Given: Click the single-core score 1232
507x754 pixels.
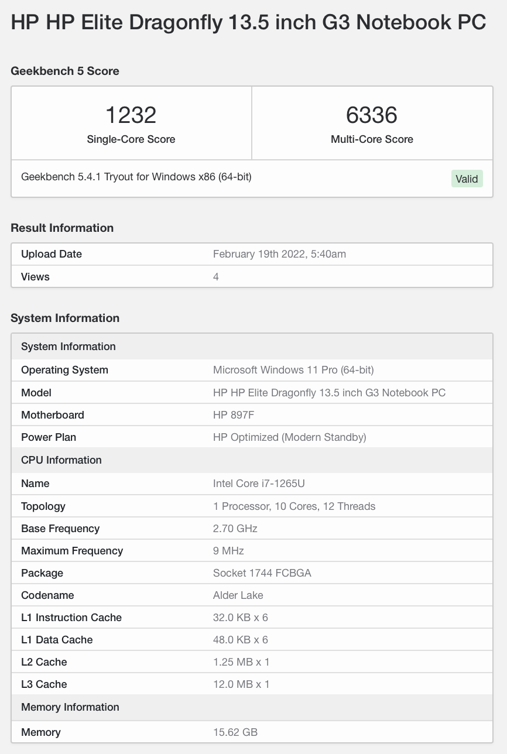Looking at the screenshot, I should tap(131, 115).
